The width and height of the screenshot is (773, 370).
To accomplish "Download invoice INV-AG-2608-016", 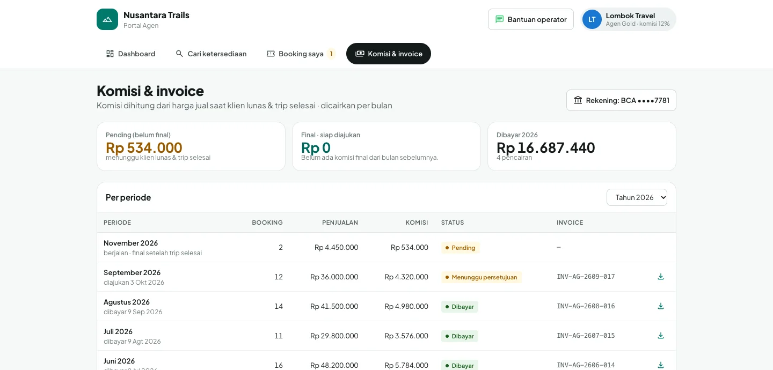I will (661, 306).
